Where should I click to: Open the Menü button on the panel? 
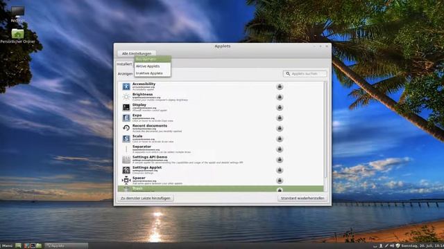(x=6, y=246)
